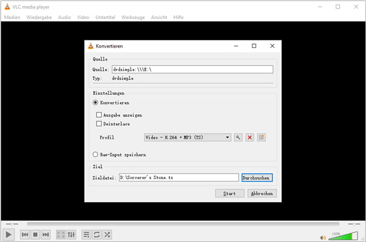Click the Start button
Screen dimensions: 366x242
coord(230,193)
